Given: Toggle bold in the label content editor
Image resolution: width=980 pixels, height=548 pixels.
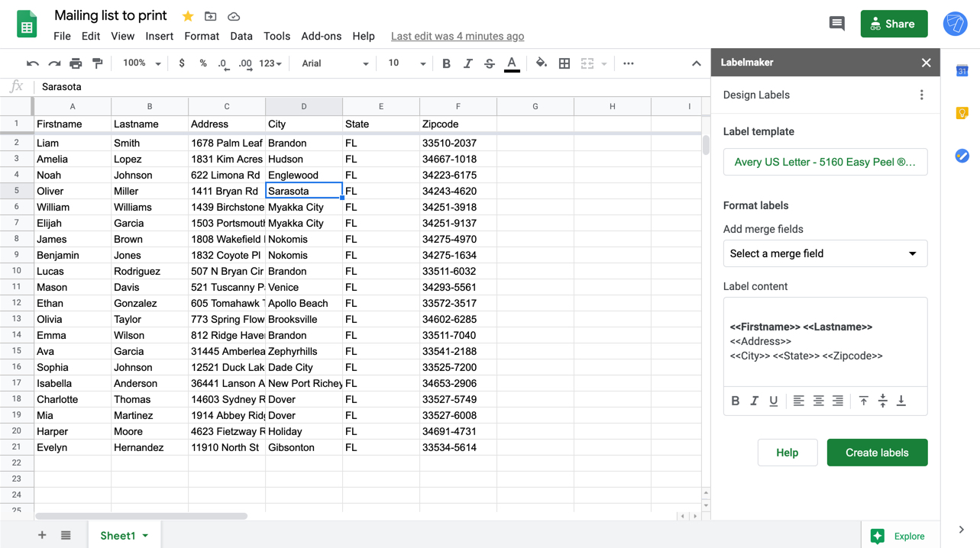Looking at the screenshot, I should coord(735,401).
